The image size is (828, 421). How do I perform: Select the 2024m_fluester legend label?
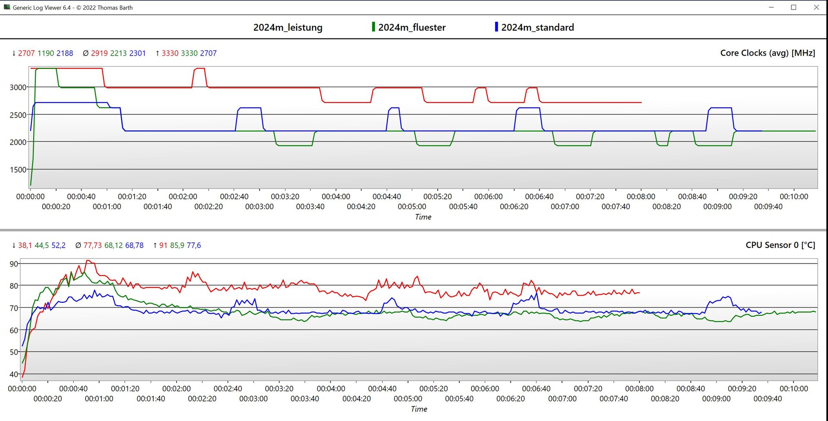pyautogui.click(x=412, y=27)
